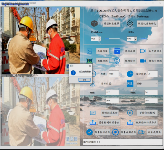Click the IOU slider track
This screenshot has height=150, width=164.
pos(148,39)
